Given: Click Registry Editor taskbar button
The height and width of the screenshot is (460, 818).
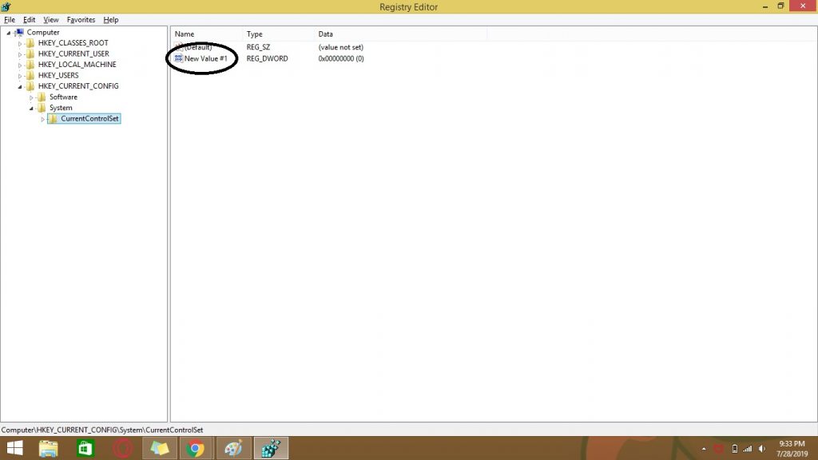Looking at the screenshot, I should click(x=271, y=448).
